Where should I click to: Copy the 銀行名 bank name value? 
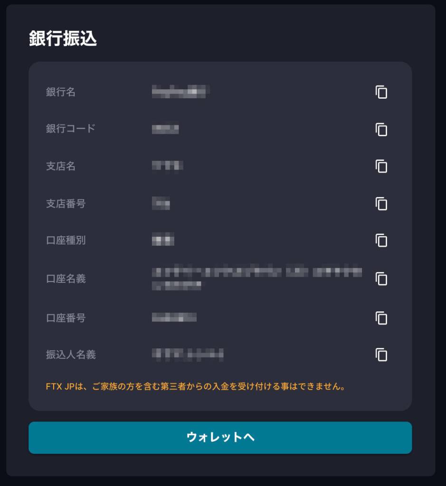tap(381, 92)
